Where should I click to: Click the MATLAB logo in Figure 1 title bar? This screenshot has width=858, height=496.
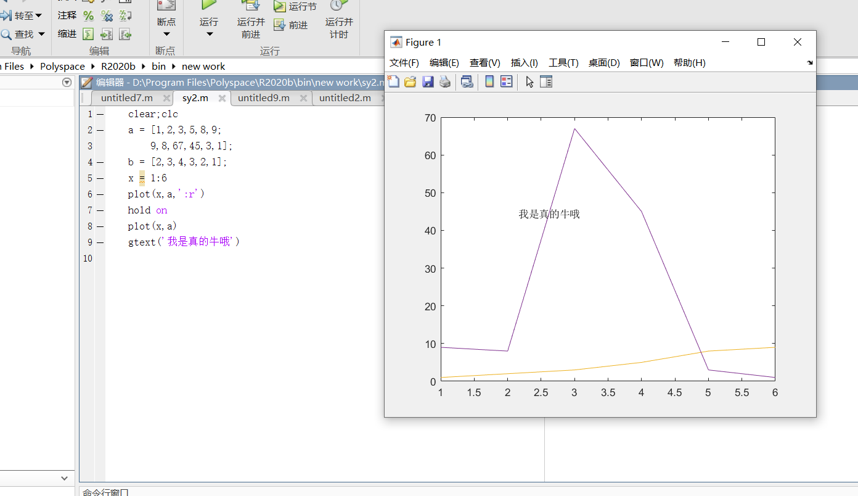click(396, 42)
